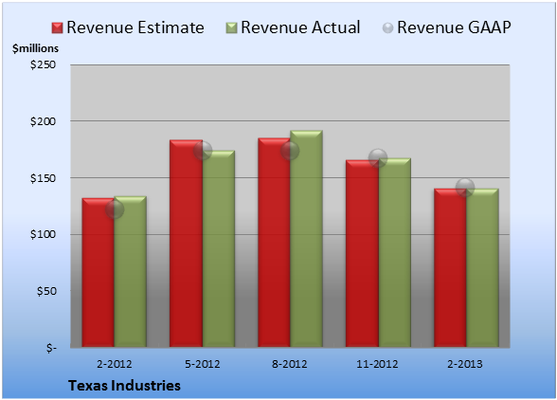This screenshot has width=557, height=400.
Task: Click the GAAP sphere marker for 2-2012
Action: pyautogui.click(x=115, y=209)
